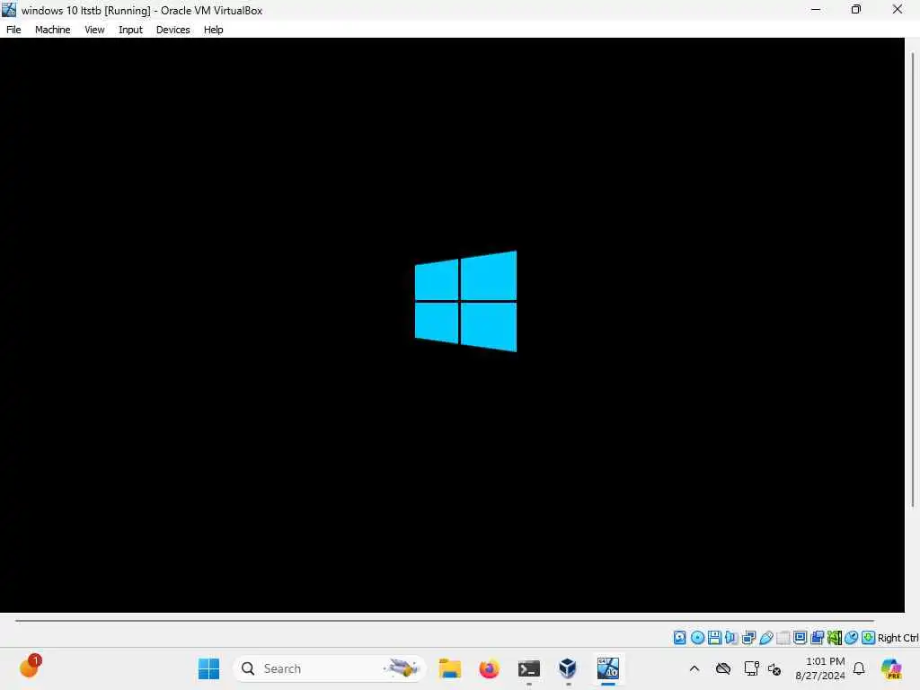The image size is (920, 690).
Task: Click the green CPU virtualization features icon
Action: click(835, 638)
